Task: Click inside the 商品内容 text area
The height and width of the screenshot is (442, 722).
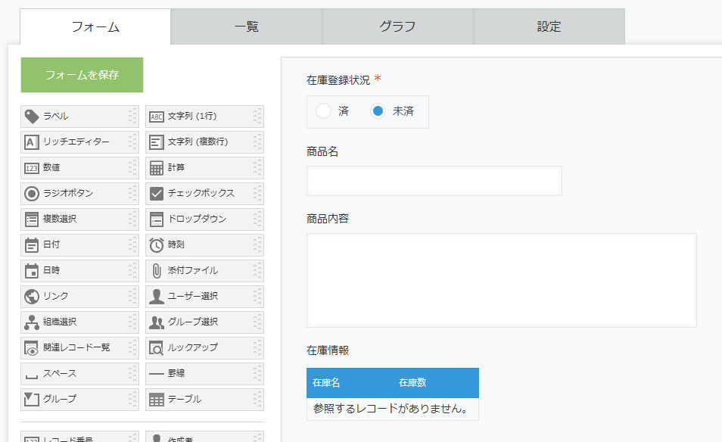Action: [x=502, y=280]
